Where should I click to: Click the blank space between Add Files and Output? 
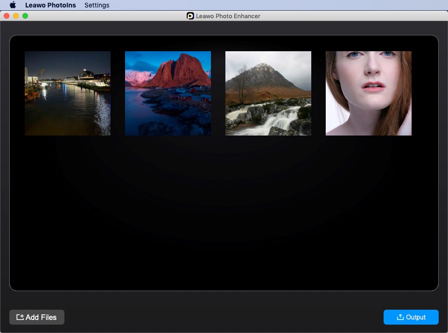224,317
